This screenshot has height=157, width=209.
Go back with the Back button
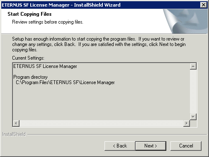coord(120,146)
